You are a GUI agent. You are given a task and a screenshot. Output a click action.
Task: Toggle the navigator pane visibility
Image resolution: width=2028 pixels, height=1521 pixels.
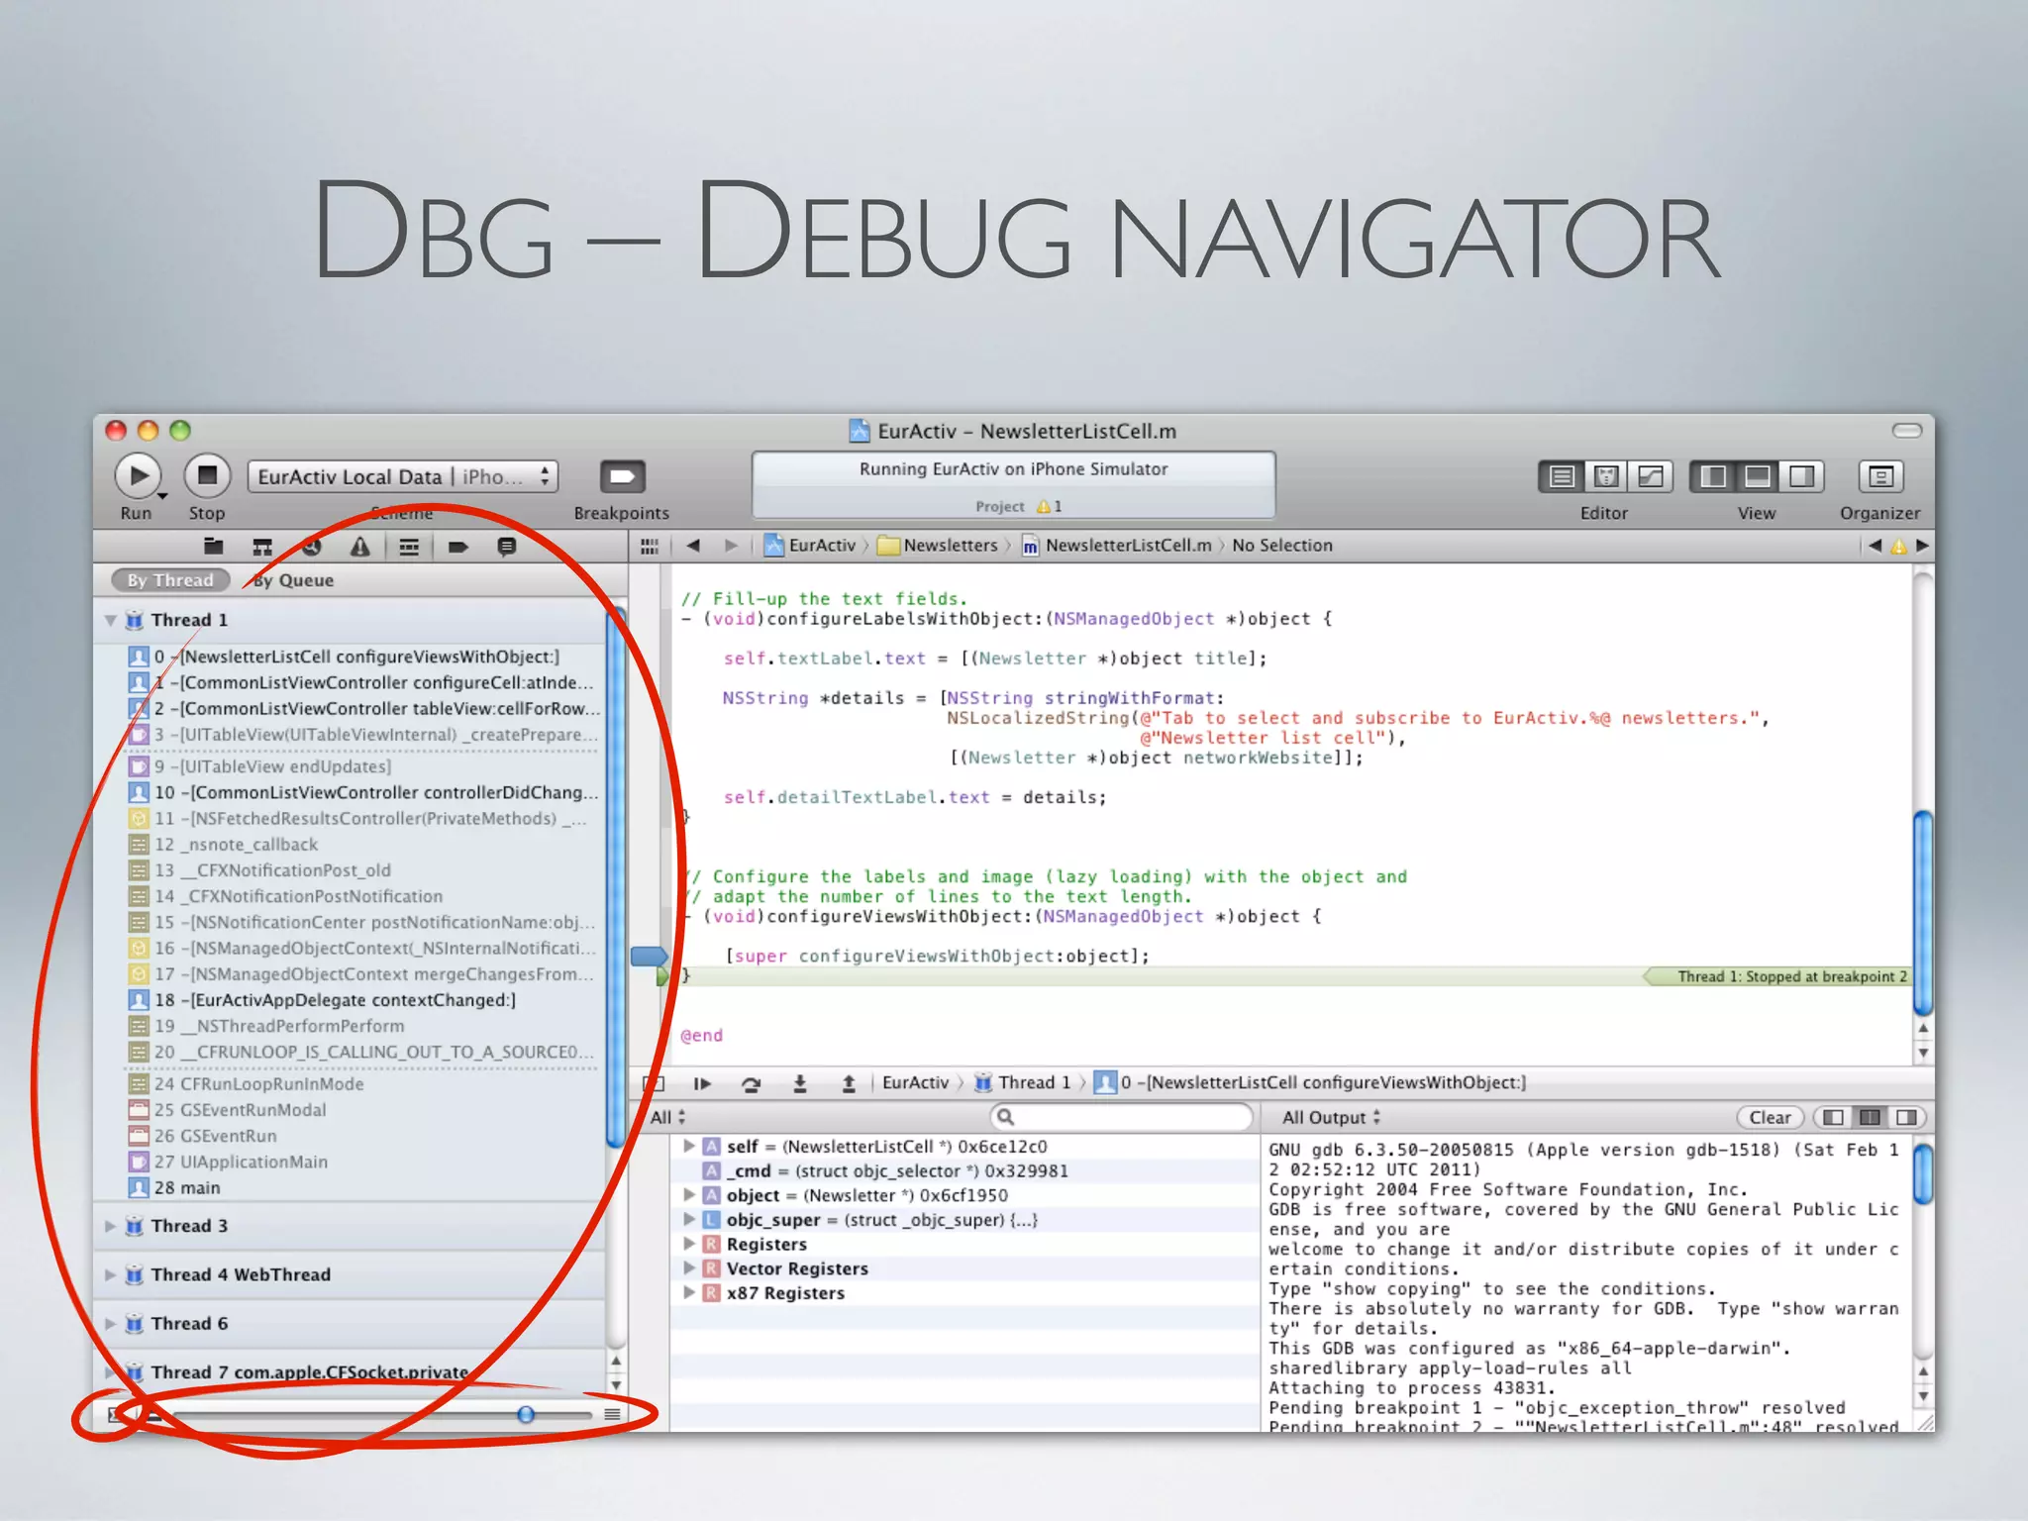(1713, 477)
